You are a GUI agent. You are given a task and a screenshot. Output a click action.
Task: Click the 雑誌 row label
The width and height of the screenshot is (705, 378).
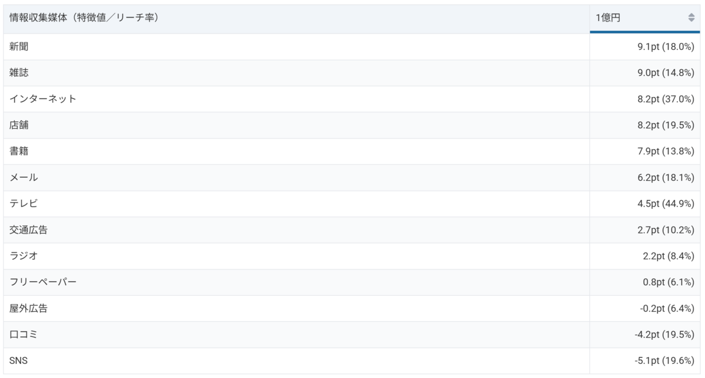coord(19,73)
